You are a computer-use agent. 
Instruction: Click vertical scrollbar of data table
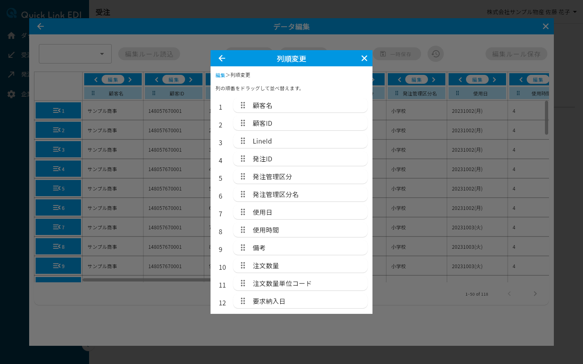(x=547, y=118)
